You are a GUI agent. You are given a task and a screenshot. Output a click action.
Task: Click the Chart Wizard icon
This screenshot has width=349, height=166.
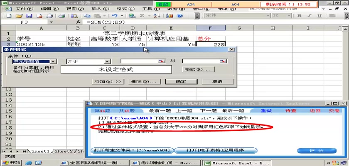coord(170,16)
